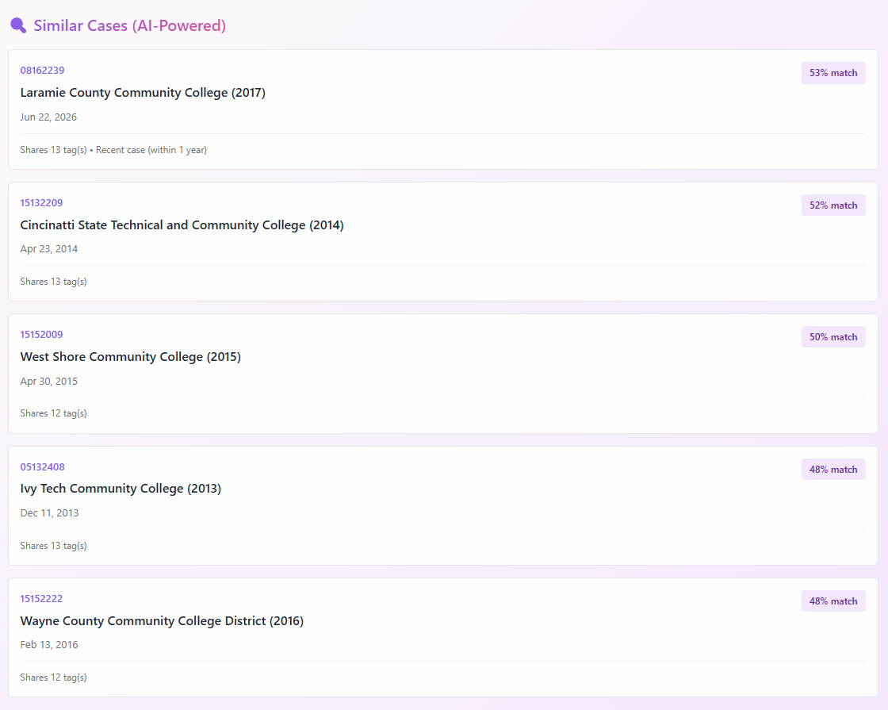Click the 53% match badge
Screen dimensions: 888x710
pos(833,72)
